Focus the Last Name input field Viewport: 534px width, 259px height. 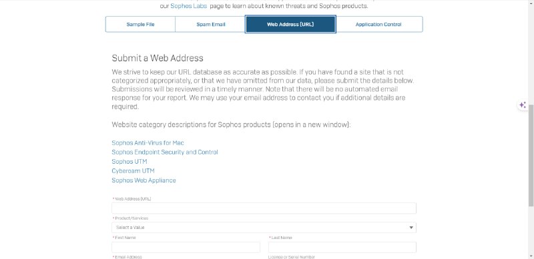coord(342,247)
